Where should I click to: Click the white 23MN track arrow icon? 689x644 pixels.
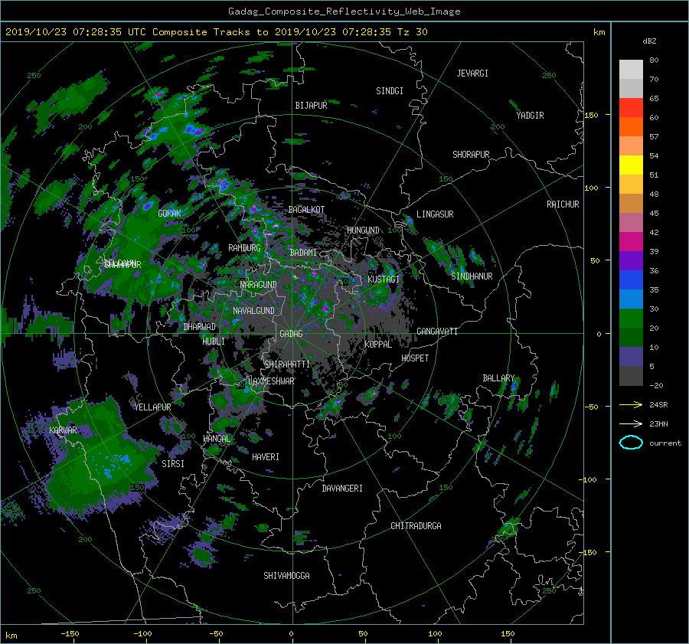click(x=631, y=423)
